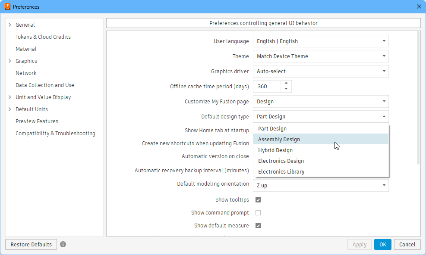Expand the Graphics driver dropdown
Viewport: 426px width, 255px height.
(x=320, y=72)
